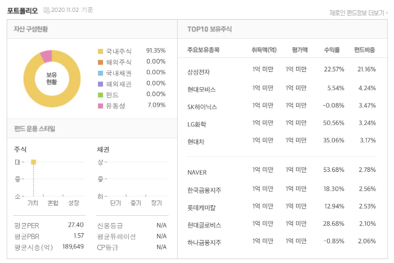Click the 펀드 운용 스타일 section header
The width and height of the screenshot is (394, 263).
(34, 129)
